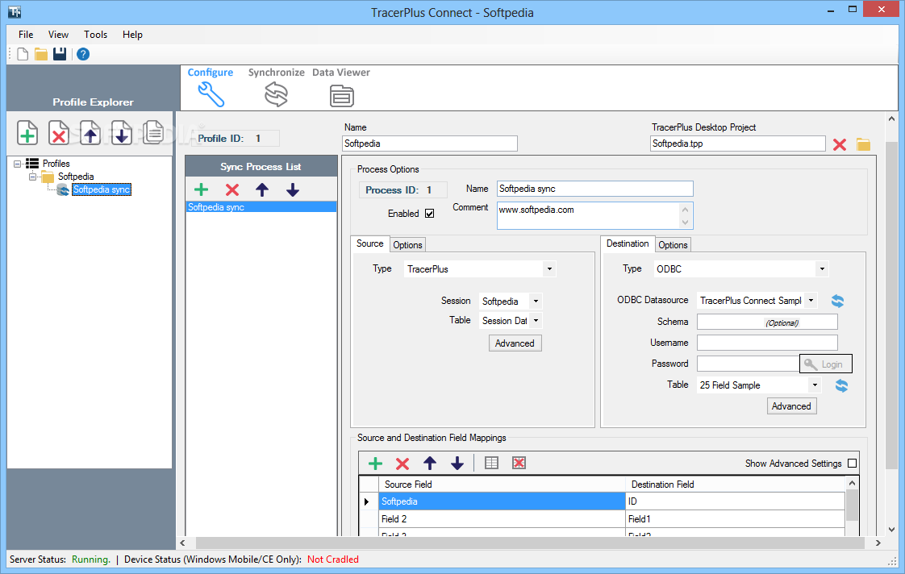The width and height of the screenshot is (905, 574).
Task: Select the Destination tab
Action: (x=628, y=243)
